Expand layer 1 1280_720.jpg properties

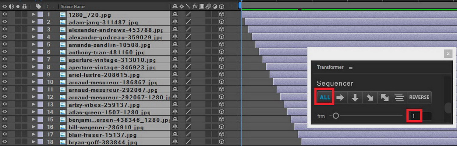[x=34, y=14]
